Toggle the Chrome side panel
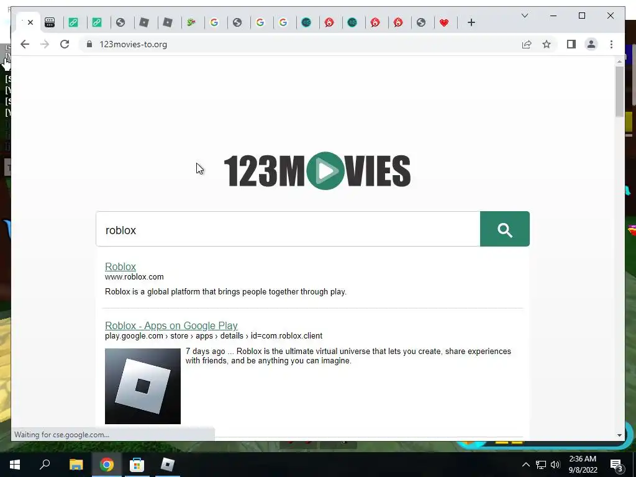 point(571,44)
